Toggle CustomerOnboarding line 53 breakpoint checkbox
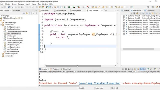The height and width of the screenshot is (90, 160). tap(124, 31)
